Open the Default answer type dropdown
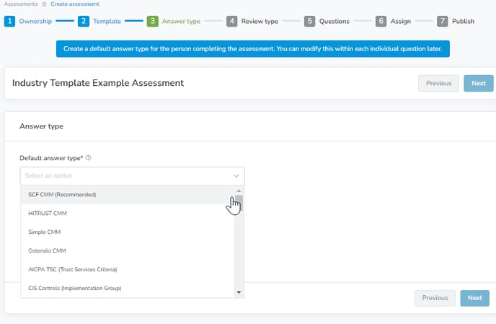 (132, 176)
